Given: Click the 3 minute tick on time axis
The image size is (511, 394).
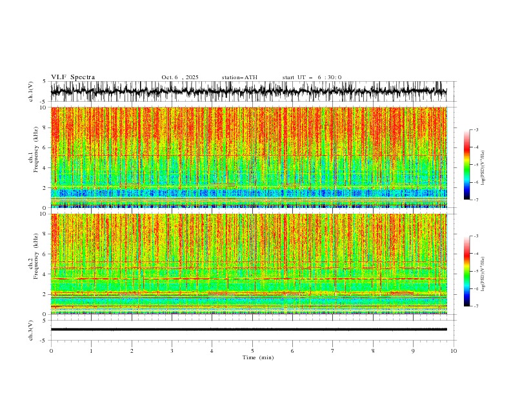Looking at the screenshot, I should tap(172, 351).
